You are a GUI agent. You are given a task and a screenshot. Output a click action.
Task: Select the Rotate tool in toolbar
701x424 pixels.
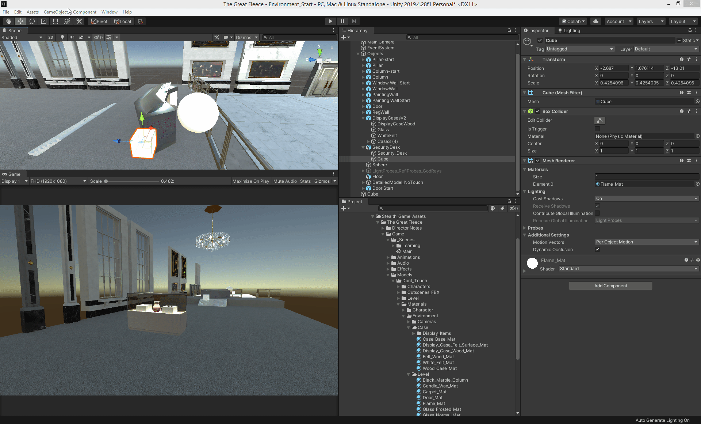tap(32, 21)
